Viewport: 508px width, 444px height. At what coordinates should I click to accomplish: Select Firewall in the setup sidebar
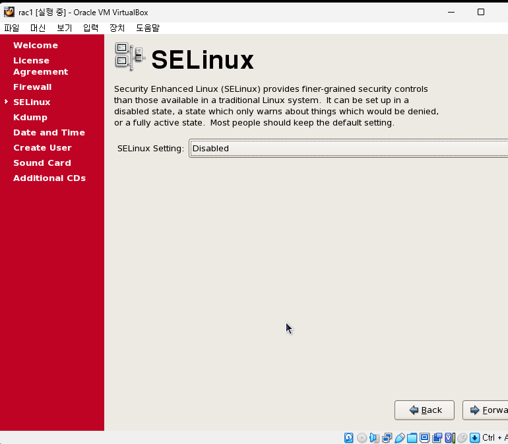32,87
